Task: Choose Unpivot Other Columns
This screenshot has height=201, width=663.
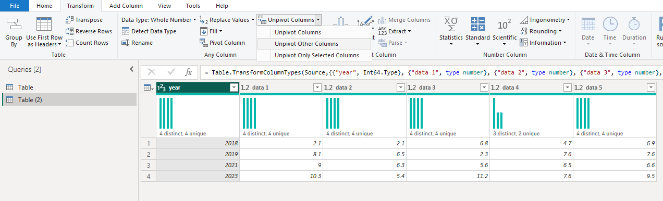Action: point(314,44)
